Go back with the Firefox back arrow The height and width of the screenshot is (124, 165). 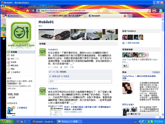[4, 11]
